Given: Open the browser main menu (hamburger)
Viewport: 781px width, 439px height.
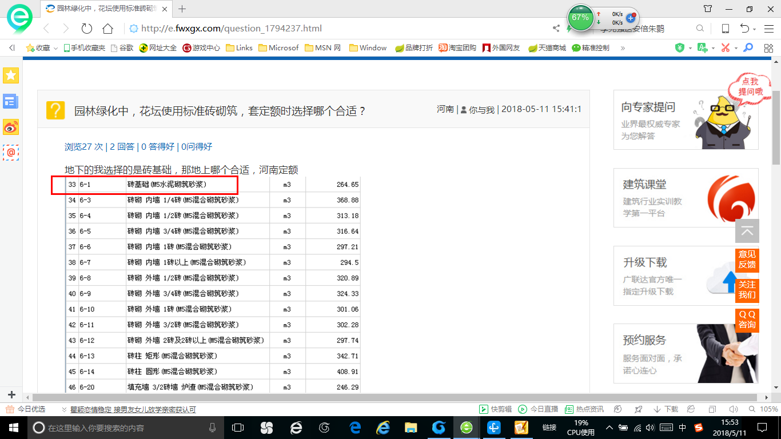Looking at the screenshot, I should 768,29.
